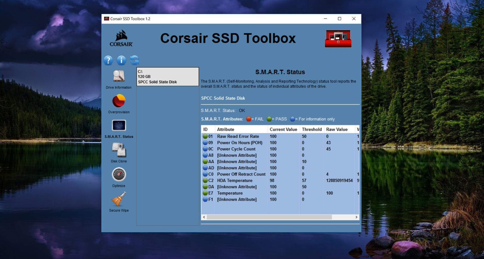Select the S.M.A.R.T. Status tool icon
484x259 pixels.
pos(119,125)
